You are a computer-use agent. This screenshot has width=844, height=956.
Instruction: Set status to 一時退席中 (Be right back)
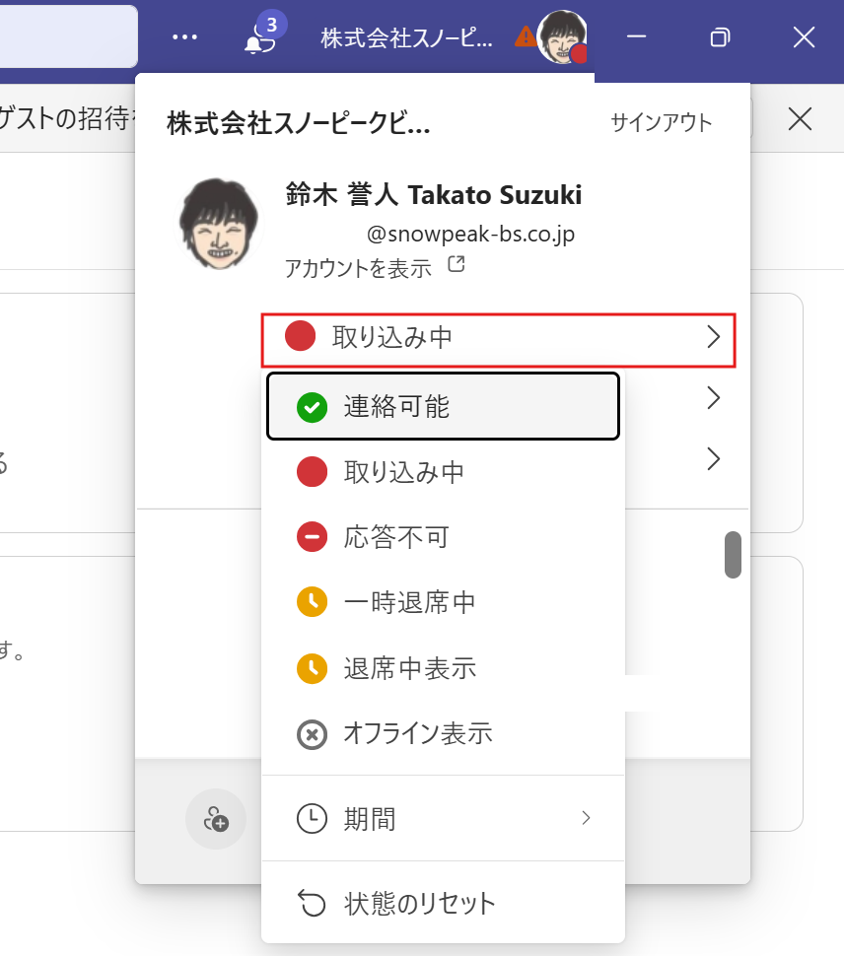[409, 602]
